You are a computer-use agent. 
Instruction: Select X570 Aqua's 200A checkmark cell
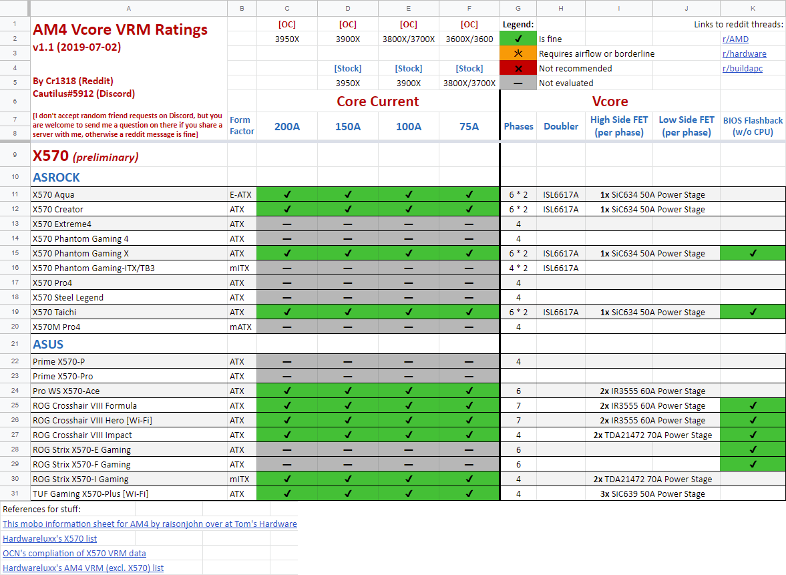[x=287, y=194]
